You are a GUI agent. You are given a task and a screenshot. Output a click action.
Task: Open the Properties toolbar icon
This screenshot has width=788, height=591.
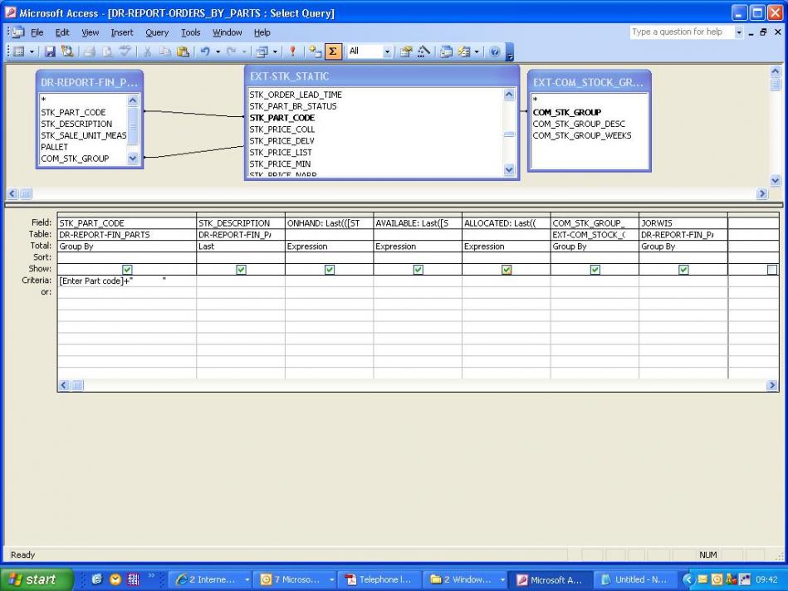[x=407, y=51]
